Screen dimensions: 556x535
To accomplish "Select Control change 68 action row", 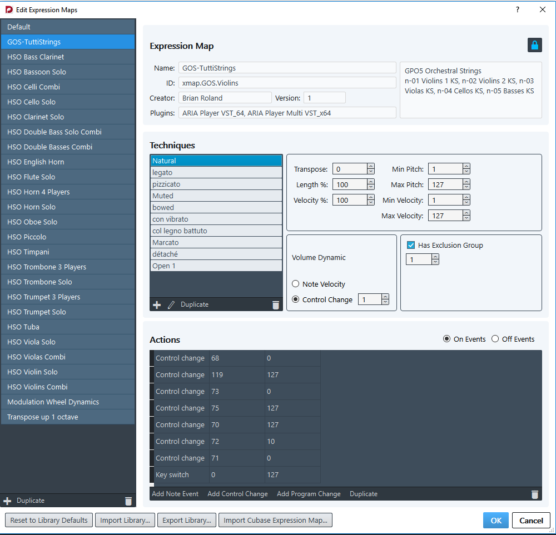I will coord(235,358).
